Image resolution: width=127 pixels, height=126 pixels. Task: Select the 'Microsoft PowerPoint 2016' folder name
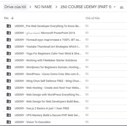pyautogui.click(x=45, y=33)
